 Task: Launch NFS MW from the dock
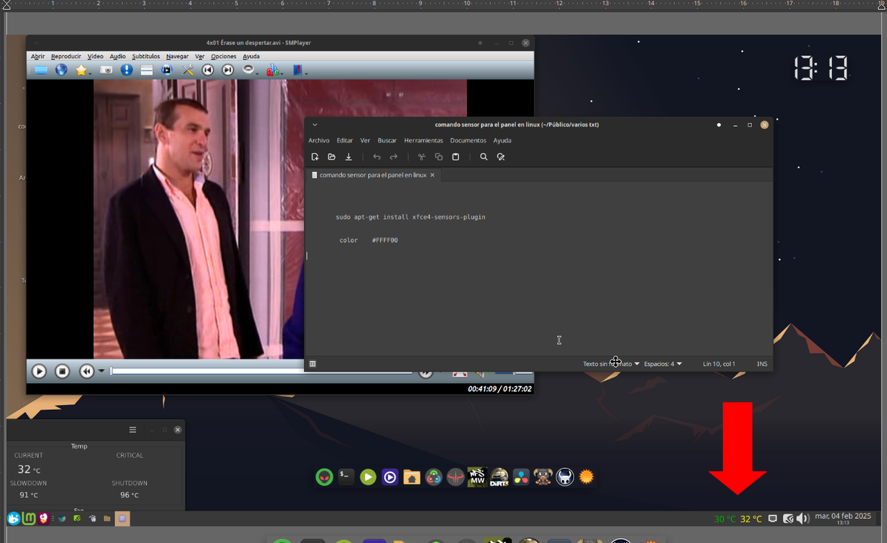pyautogui.click(x=477, y=477)
